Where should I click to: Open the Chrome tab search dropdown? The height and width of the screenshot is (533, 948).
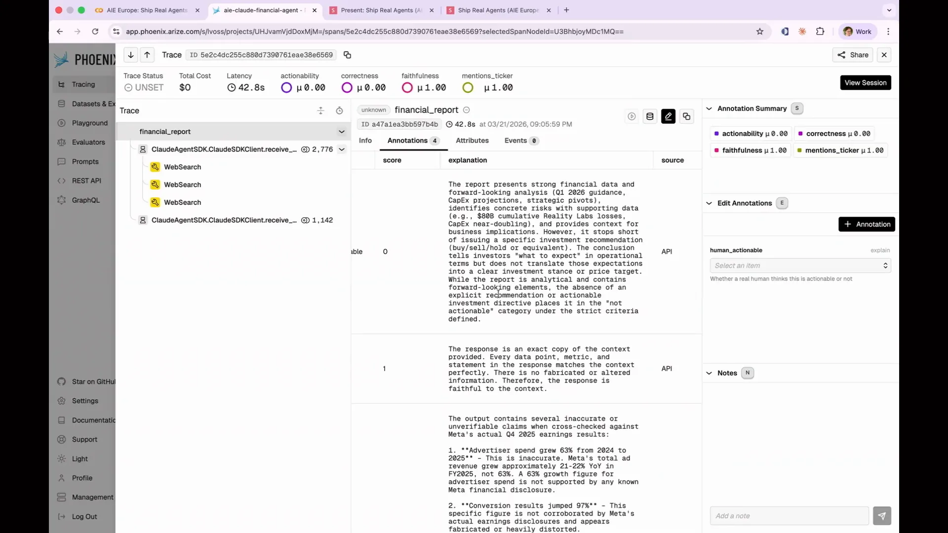[x=889, y=10]
